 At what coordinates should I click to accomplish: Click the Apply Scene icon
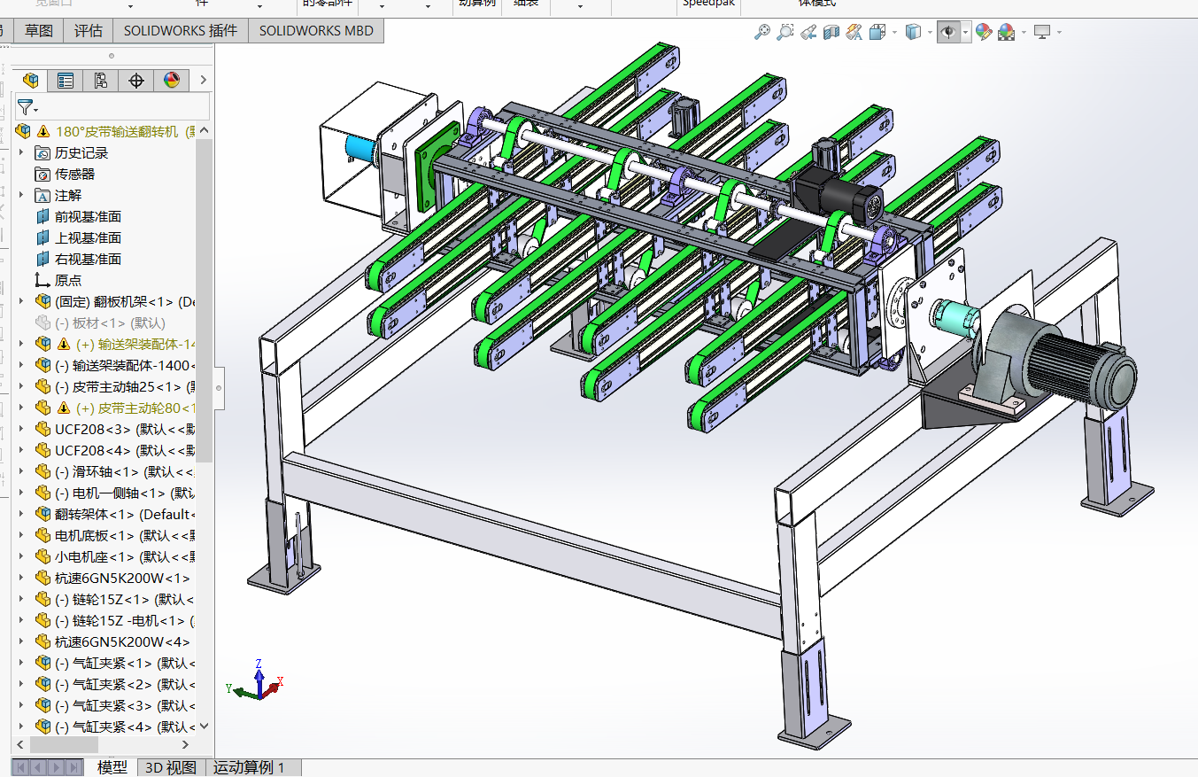pos(1007,33)
